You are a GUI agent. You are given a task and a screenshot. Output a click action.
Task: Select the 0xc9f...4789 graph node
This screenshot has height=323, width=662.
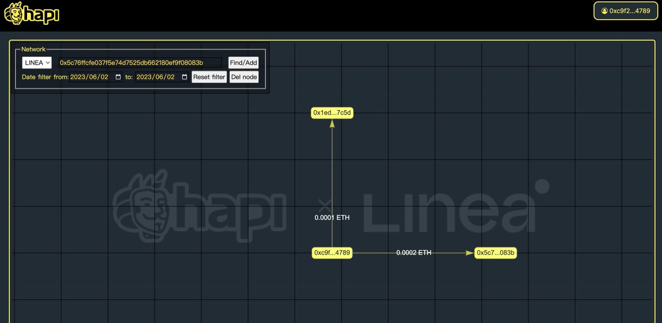[332, 253]
